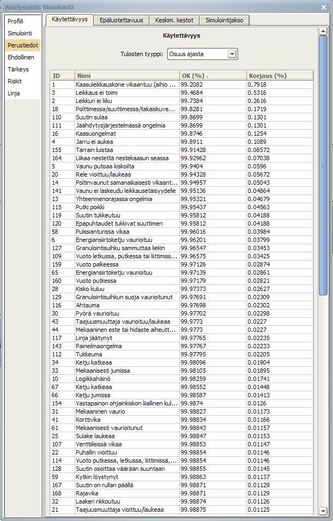This screenshot has height=521, width=333.
Task: Select row 'Yhteenmenorajassa ongelmia'
Action: point(182,199)
